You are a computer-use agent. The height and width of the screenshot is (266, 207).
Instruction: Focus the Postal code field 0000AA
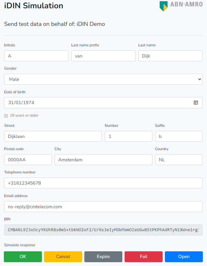(x=28, y=160)
